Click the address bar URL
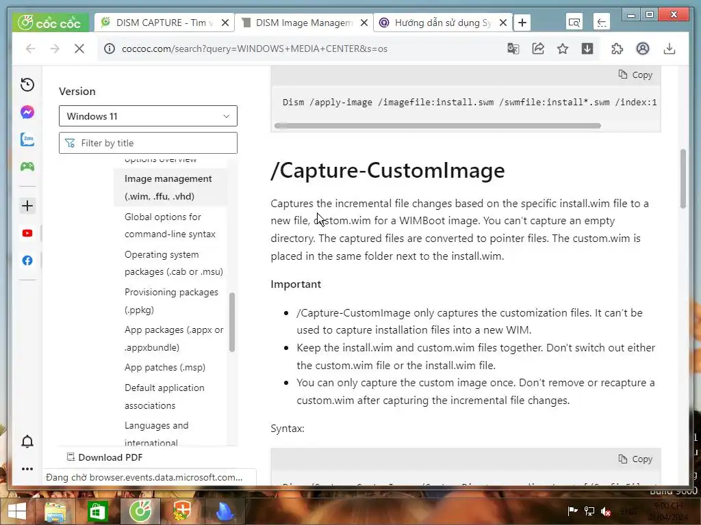The image size is (701, 525). coord(255,49)
